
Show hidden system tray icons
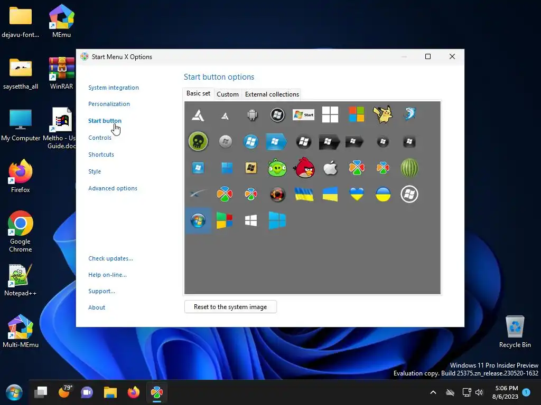433,392
